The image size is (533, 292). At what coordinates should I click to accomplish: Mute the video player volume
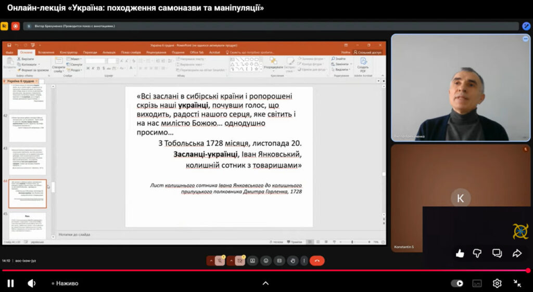click(x=32, y=283)
